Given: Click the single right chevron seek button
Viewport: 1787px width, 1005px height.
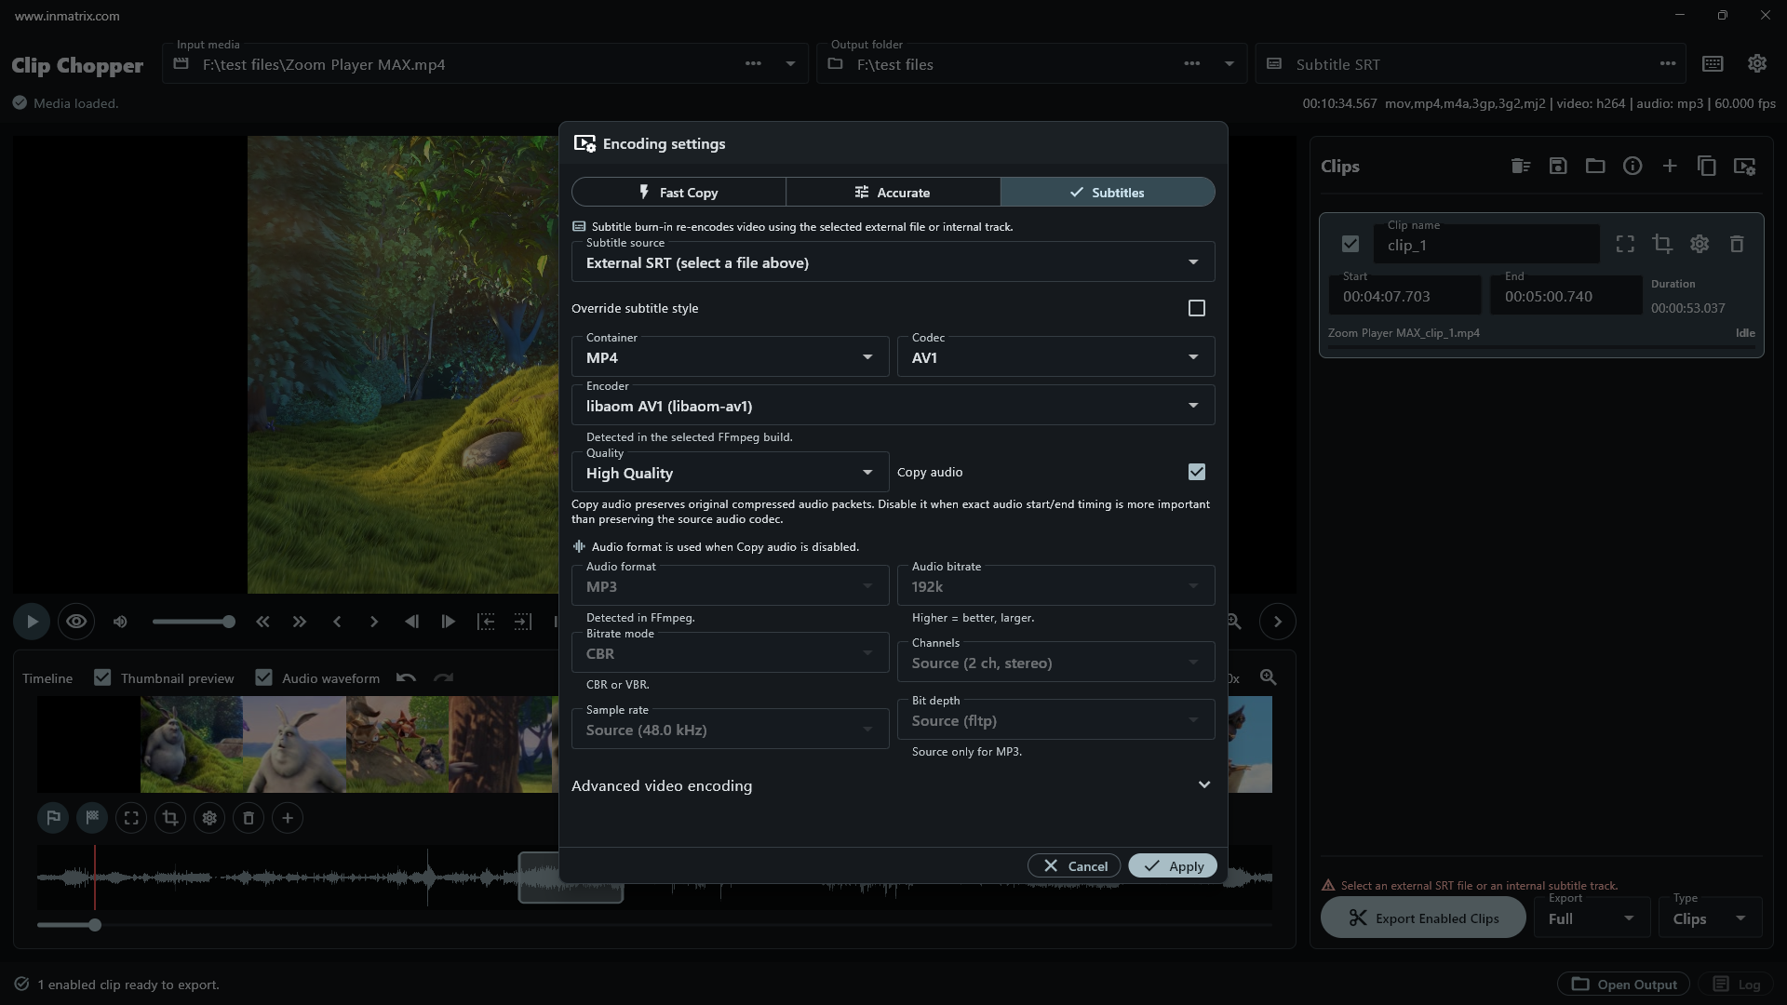Looking at the screenshot, I should [374, 622].
